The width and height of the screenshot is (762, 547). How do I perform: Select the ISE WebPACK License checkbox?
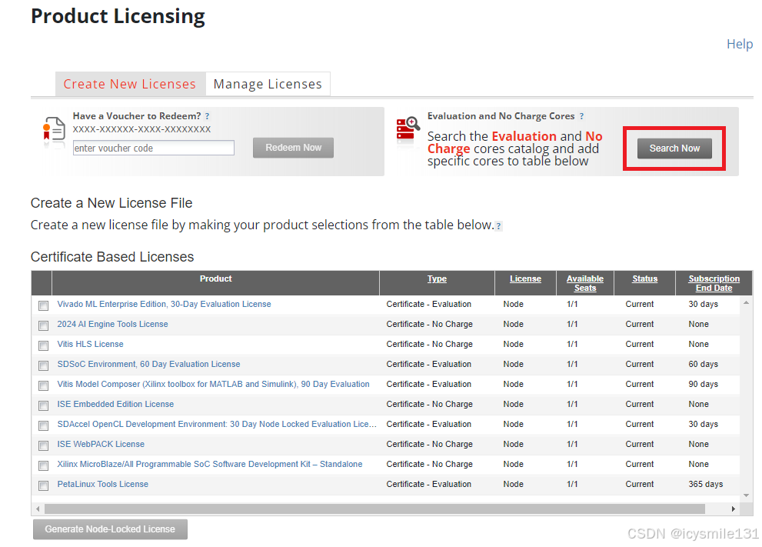pyautogui.click(x=43, y=445)
